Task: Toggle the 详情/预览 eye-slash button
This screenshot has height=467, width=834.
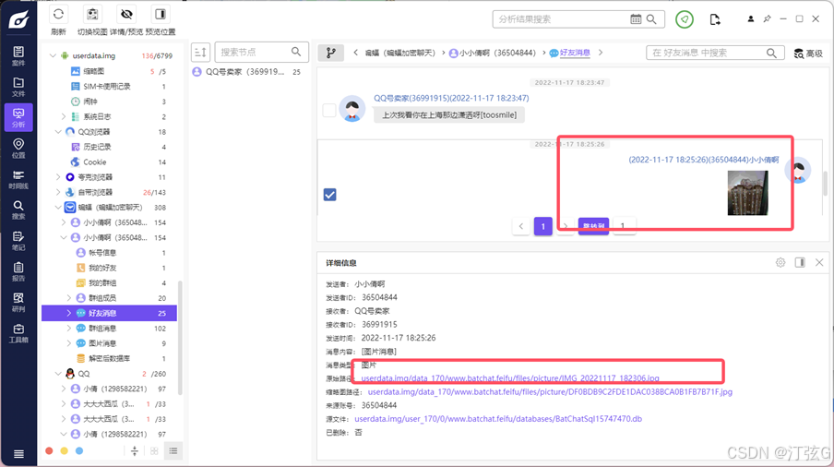Action: click(126, 20)
